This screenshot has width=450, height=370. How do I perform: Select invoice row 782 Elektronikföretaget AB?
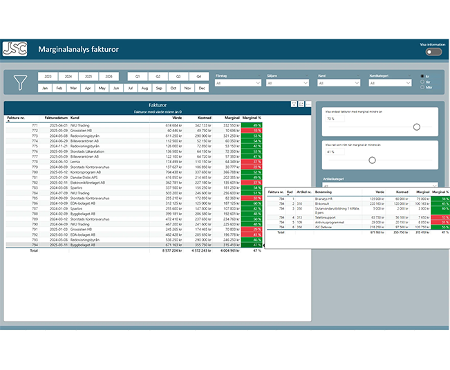pos(134,183)
